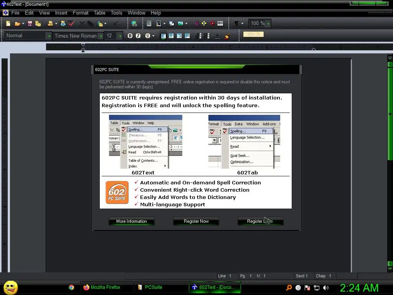This screenshot has width=393, height=295.
Task: Click the format paintbrush icon
Action: coord(227,36)
